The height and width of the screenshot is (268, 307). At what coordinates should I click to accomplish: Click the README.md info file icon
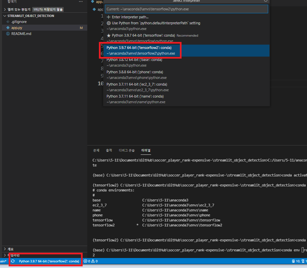[x=8, y=34]
